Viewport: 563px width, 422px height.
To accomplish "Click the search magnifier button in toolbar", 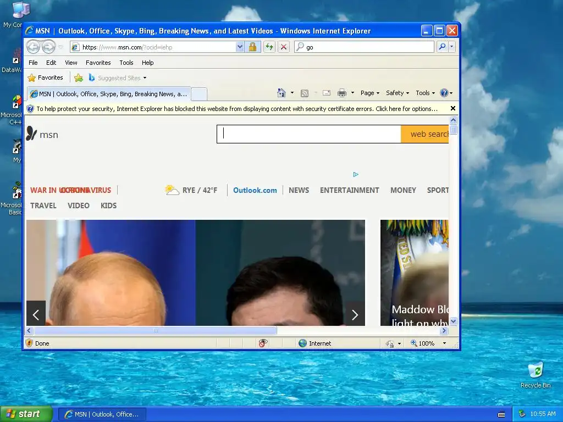I will (x=443, y=47).
